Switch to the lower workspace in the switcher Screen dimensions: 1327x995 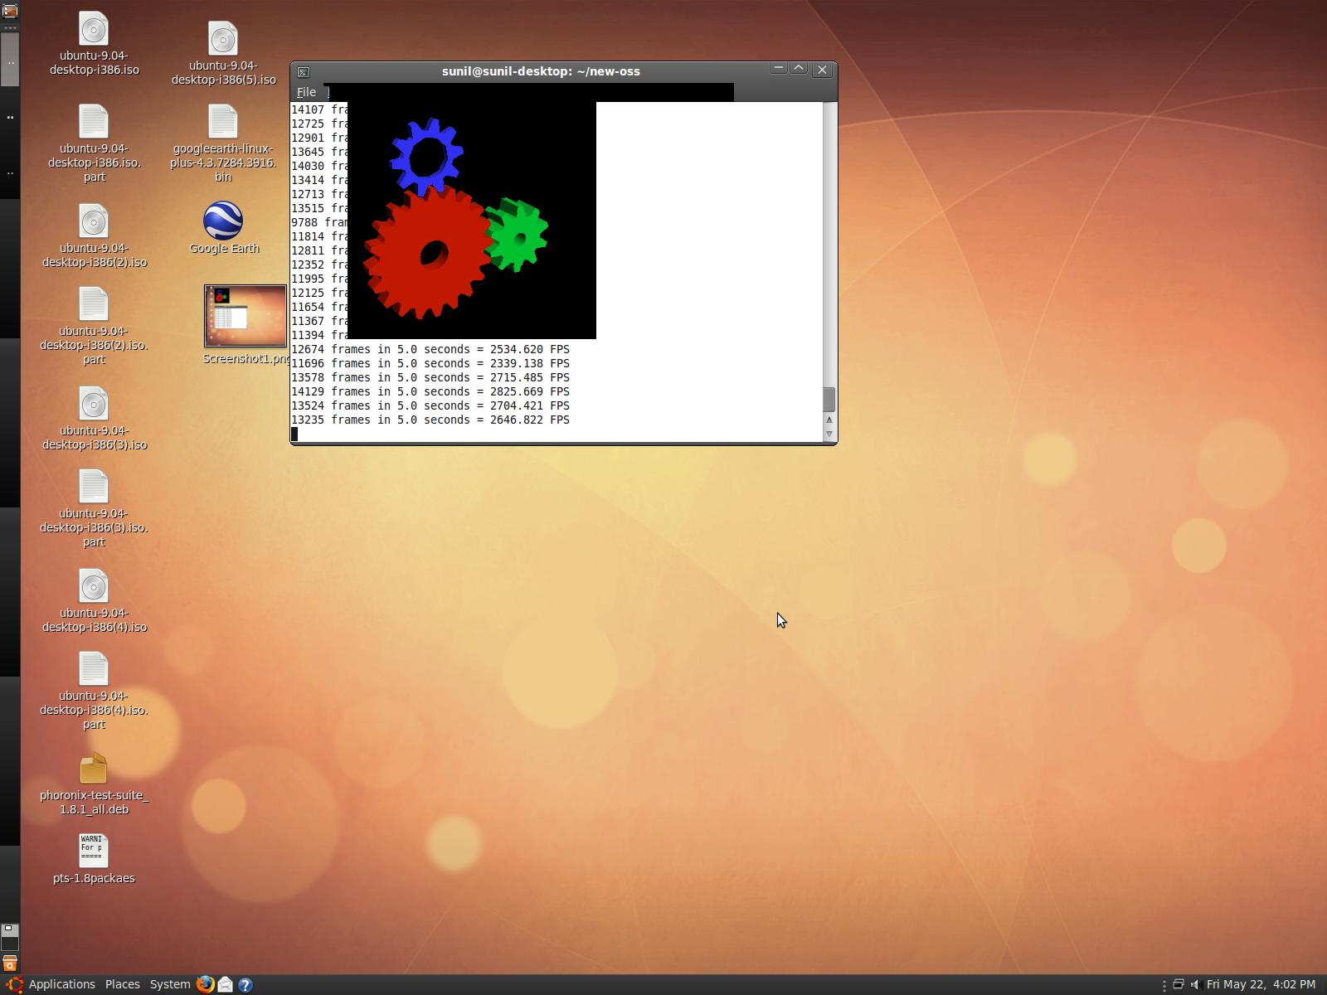(9, 944)
